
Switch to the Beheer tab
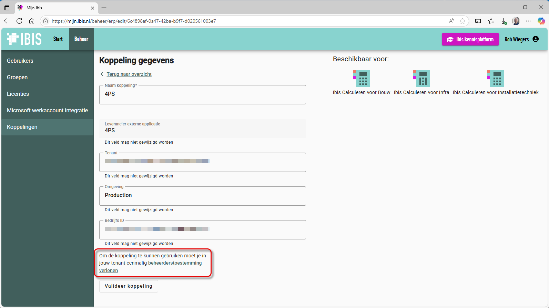pyautogui.click(x=81, y=39)
